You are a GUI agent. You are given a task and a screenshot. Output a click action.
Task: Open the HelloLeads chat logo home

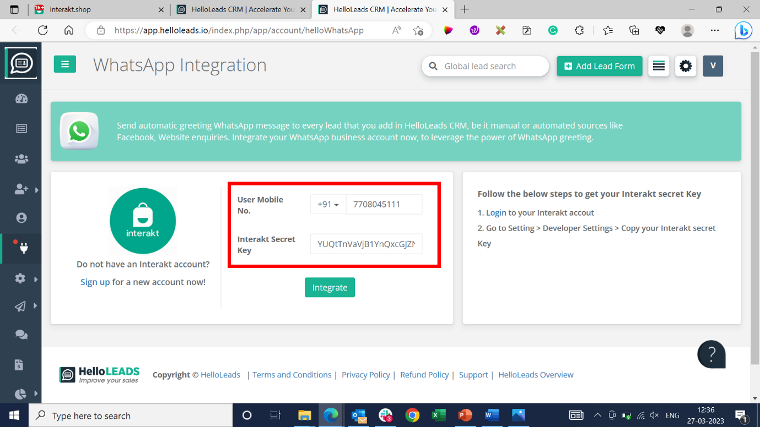pos(21,63)
